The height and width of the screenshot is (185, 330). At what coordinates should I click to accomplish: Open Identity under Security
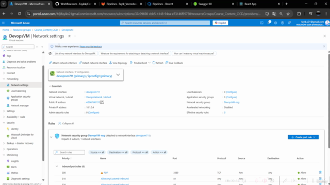[x=14, y=129]
